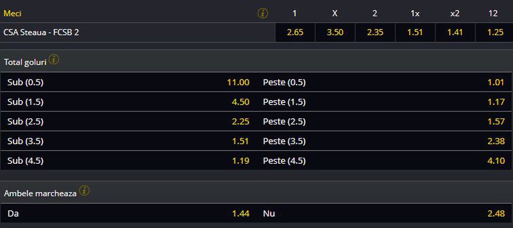Select Peste (2.5) at 1.57

tap(384, 121)
